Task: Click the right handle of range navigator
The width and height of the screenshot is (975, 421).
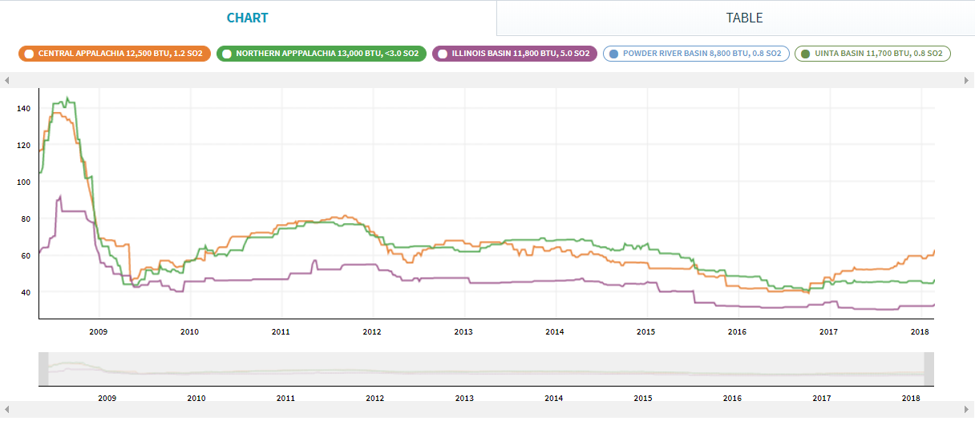Action: pyautogui.click(x=929, y=369)
